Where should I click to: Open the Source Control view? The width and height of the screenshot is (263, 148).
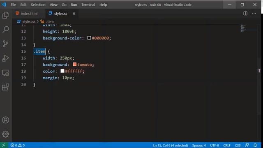(5, 44)
